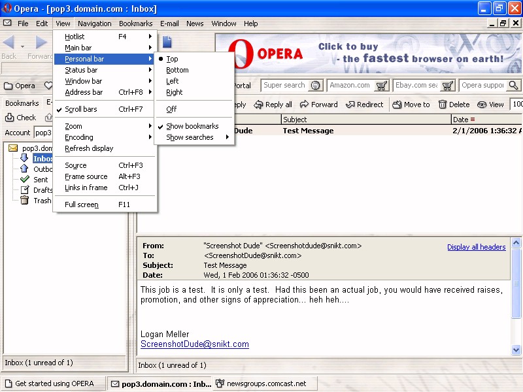Click the Super search go icon
Screen dimensions: 523x392
[x=315, y=86]
